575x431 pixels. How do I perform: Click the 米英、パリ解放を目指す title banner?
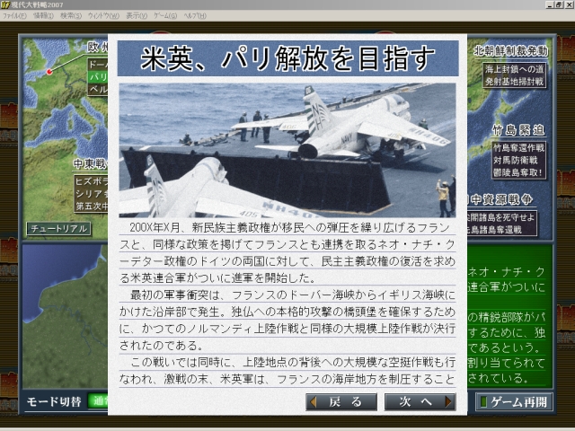tap(287, 58)
